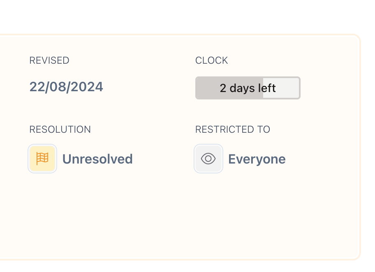Open the Everyone restriction setting
Screen dimensions: 375x272
(x=257, y=159)
